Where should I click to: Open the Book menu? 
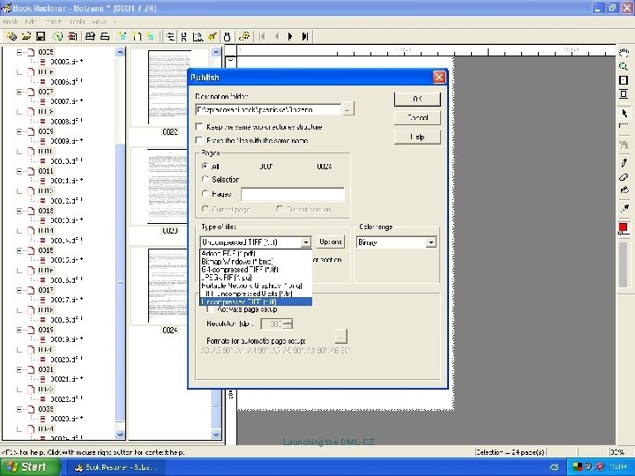pyautogui.click(x=11, y=21)
